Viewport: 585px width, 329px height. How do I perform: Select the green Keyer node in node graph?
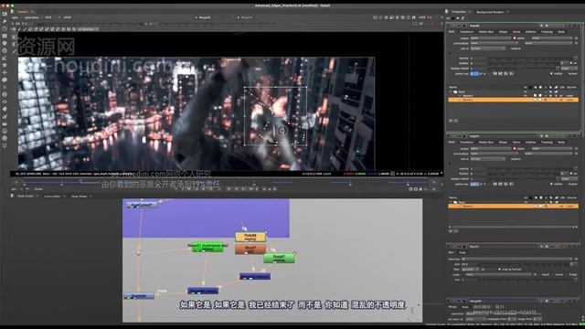coord(207,247)
